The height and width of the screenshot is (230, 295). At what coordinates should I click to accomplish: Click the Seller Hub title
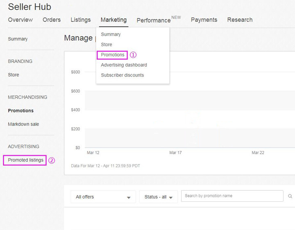coord(29,7)
